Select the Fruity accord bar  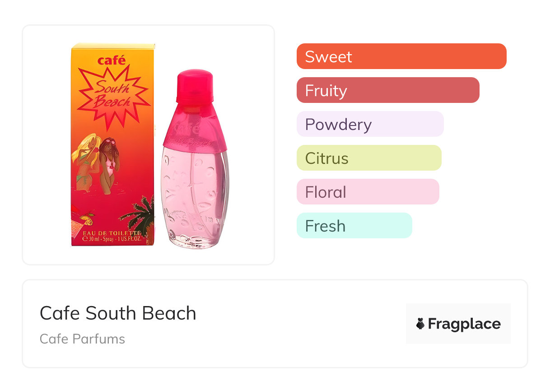click(x=387, y=90)
